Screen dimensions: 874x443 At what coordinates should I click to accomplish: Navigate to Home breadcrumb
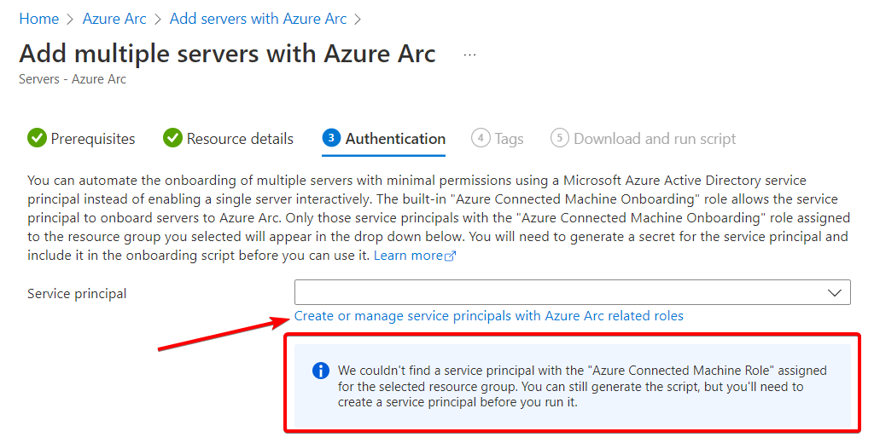pos(39,19)
